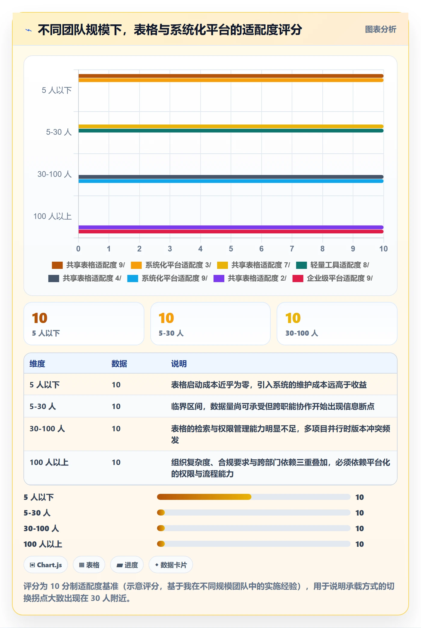Click the 100 人以上 y-axis label
This screenshot has height=628, width=421.
(x=52, y=216)
